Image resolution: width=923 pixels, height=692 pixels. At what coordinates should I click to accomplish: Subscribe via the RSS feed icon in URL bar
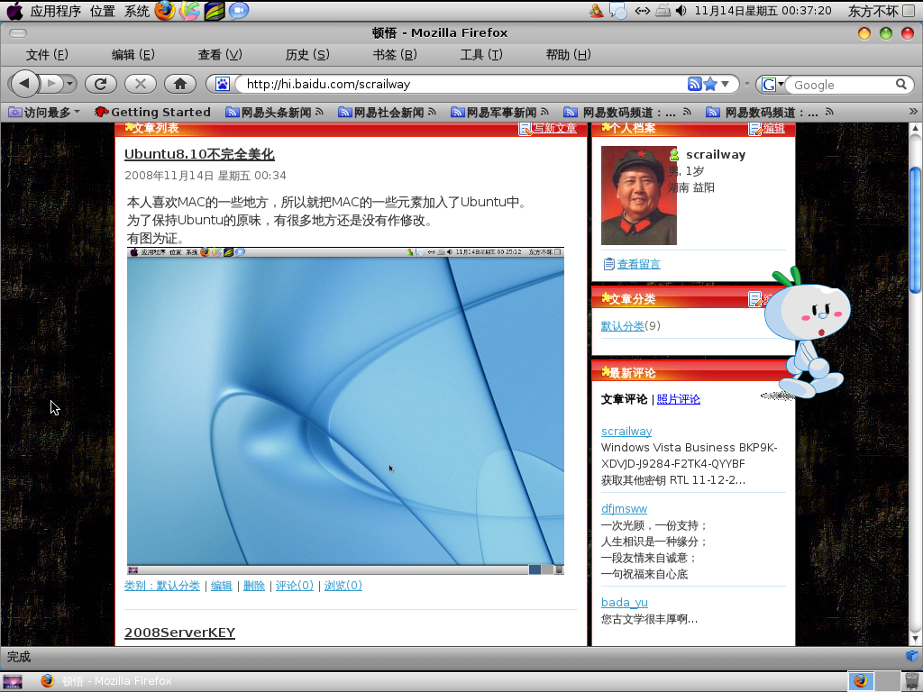pyautogui.click(x=695, y=84)
